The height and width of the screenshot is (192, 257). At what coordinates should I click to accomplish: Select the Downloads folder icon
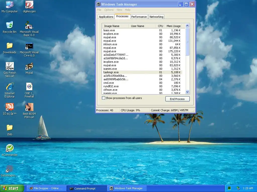(x=10, y=48)
